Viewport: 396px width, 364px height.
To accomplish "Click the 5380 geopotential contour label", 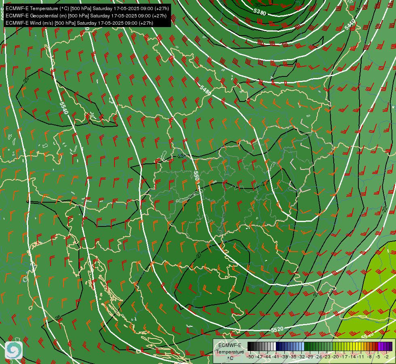I will pyautogui.click(x=260, y=12).
